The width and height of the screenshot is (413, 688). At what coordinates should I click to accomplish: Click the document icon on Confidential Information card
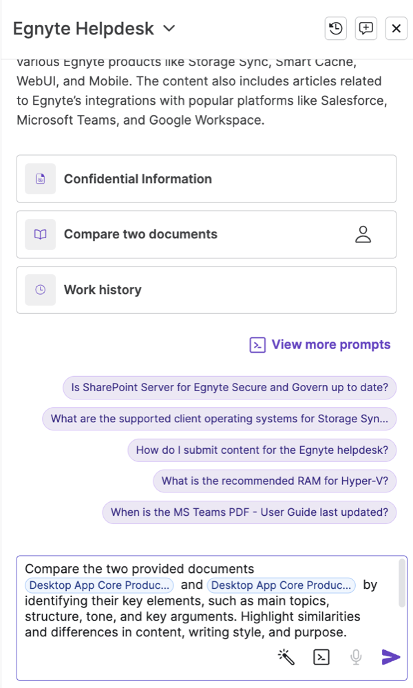[x=40, y=179]
